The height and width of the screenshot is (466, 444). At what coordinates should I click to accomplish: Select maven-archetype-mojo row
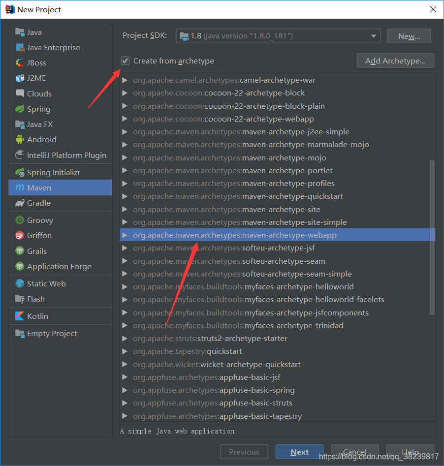[x=278, y=157]
